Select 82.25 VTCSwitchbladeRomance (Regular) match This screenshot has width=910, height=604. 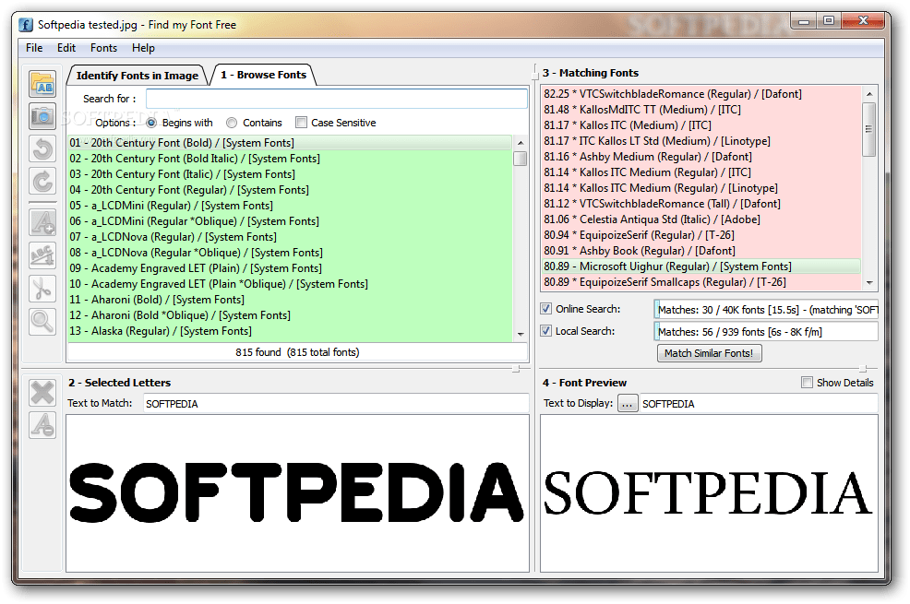point(701,94)
